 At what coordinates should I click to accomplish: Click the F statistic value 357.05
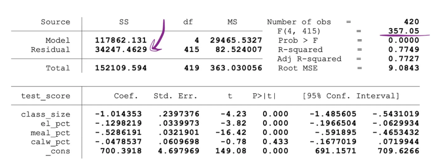click(x=403, y=31)
